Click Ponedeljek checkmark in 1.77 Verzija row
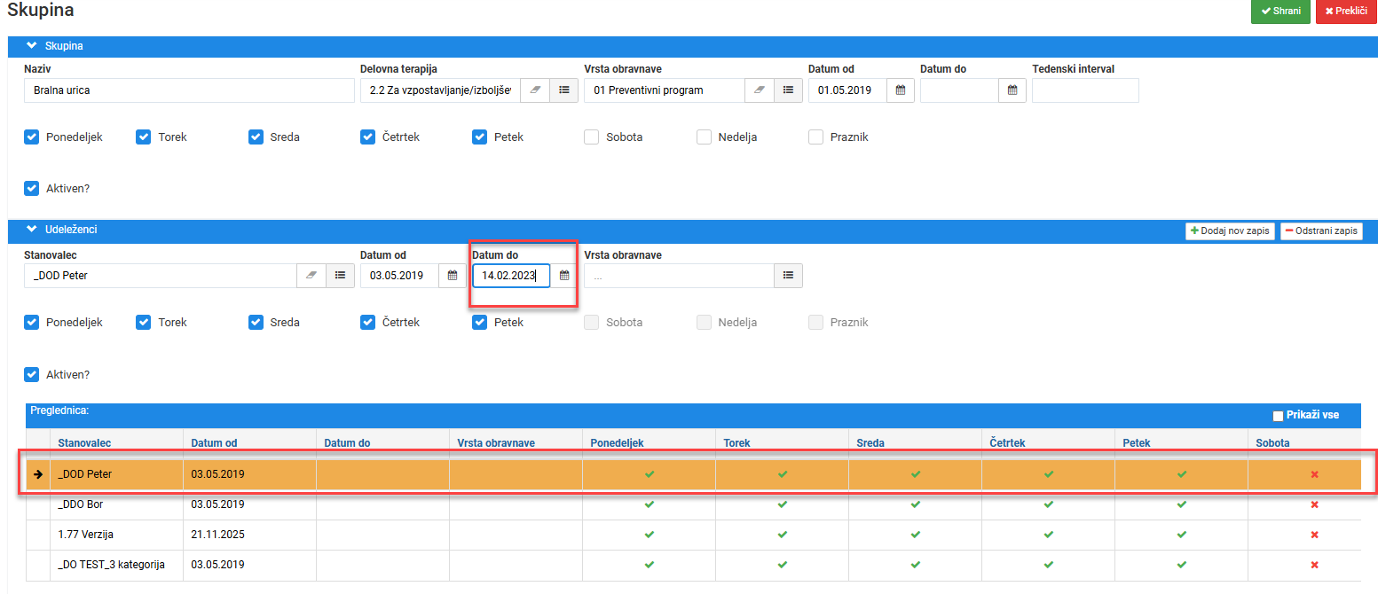1378x594 pixels. pos(649,535)
